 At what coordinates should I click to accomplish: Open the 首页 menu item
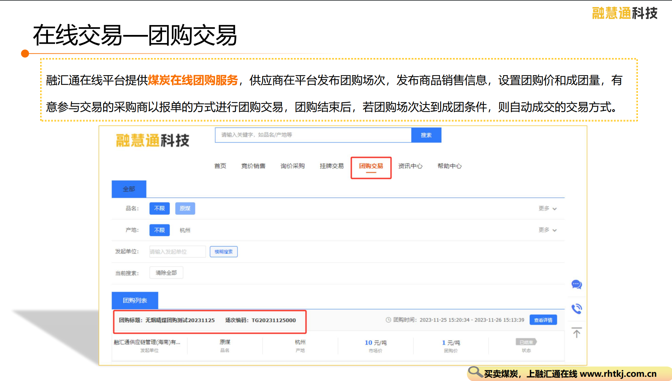coord(220,166)
